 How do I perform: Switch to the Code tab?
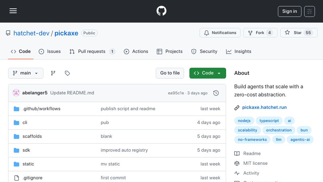(x=21, y=51)
